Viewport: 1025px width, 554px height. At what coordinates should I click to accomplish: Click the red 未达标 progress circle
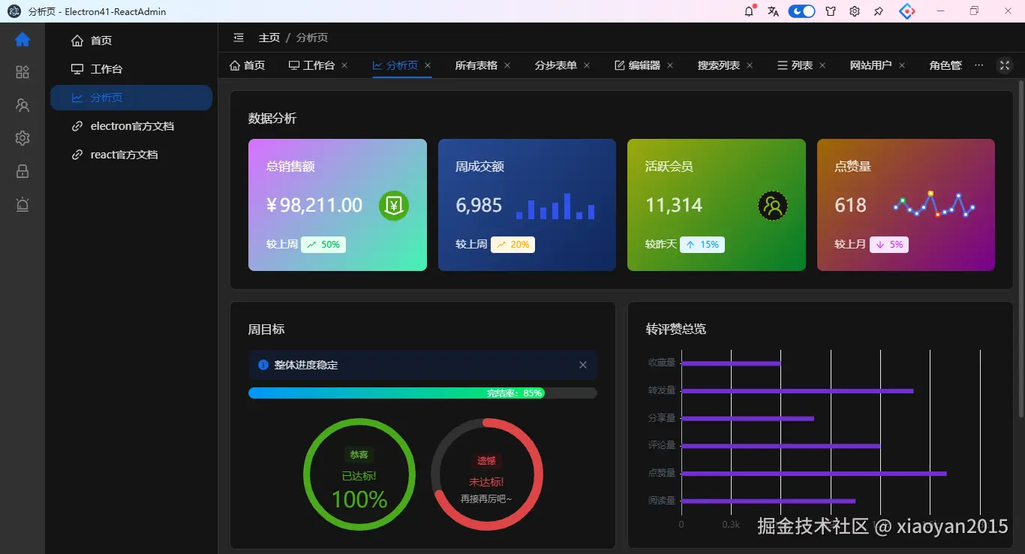point(487,474)
